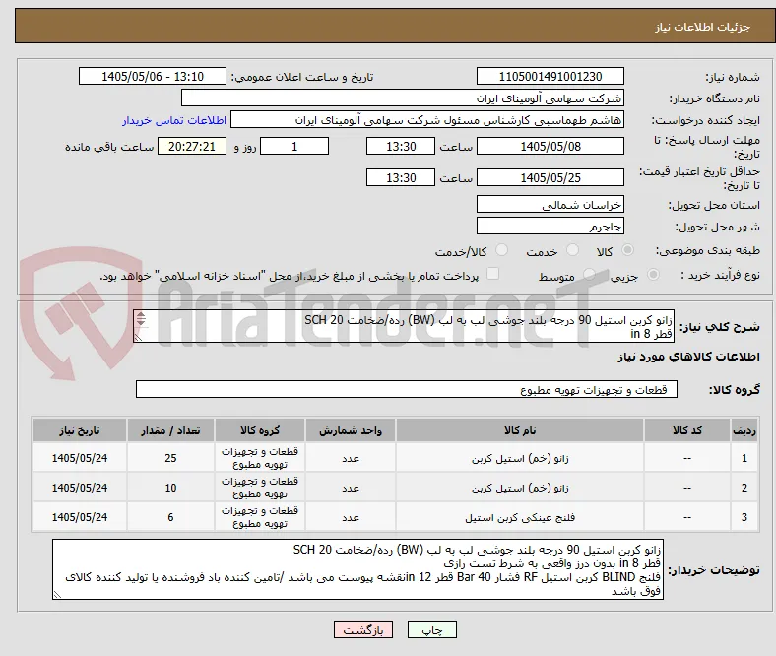776x656 pixels.
Task: Select the کالا radio button
Action: (x=627, y=250)
